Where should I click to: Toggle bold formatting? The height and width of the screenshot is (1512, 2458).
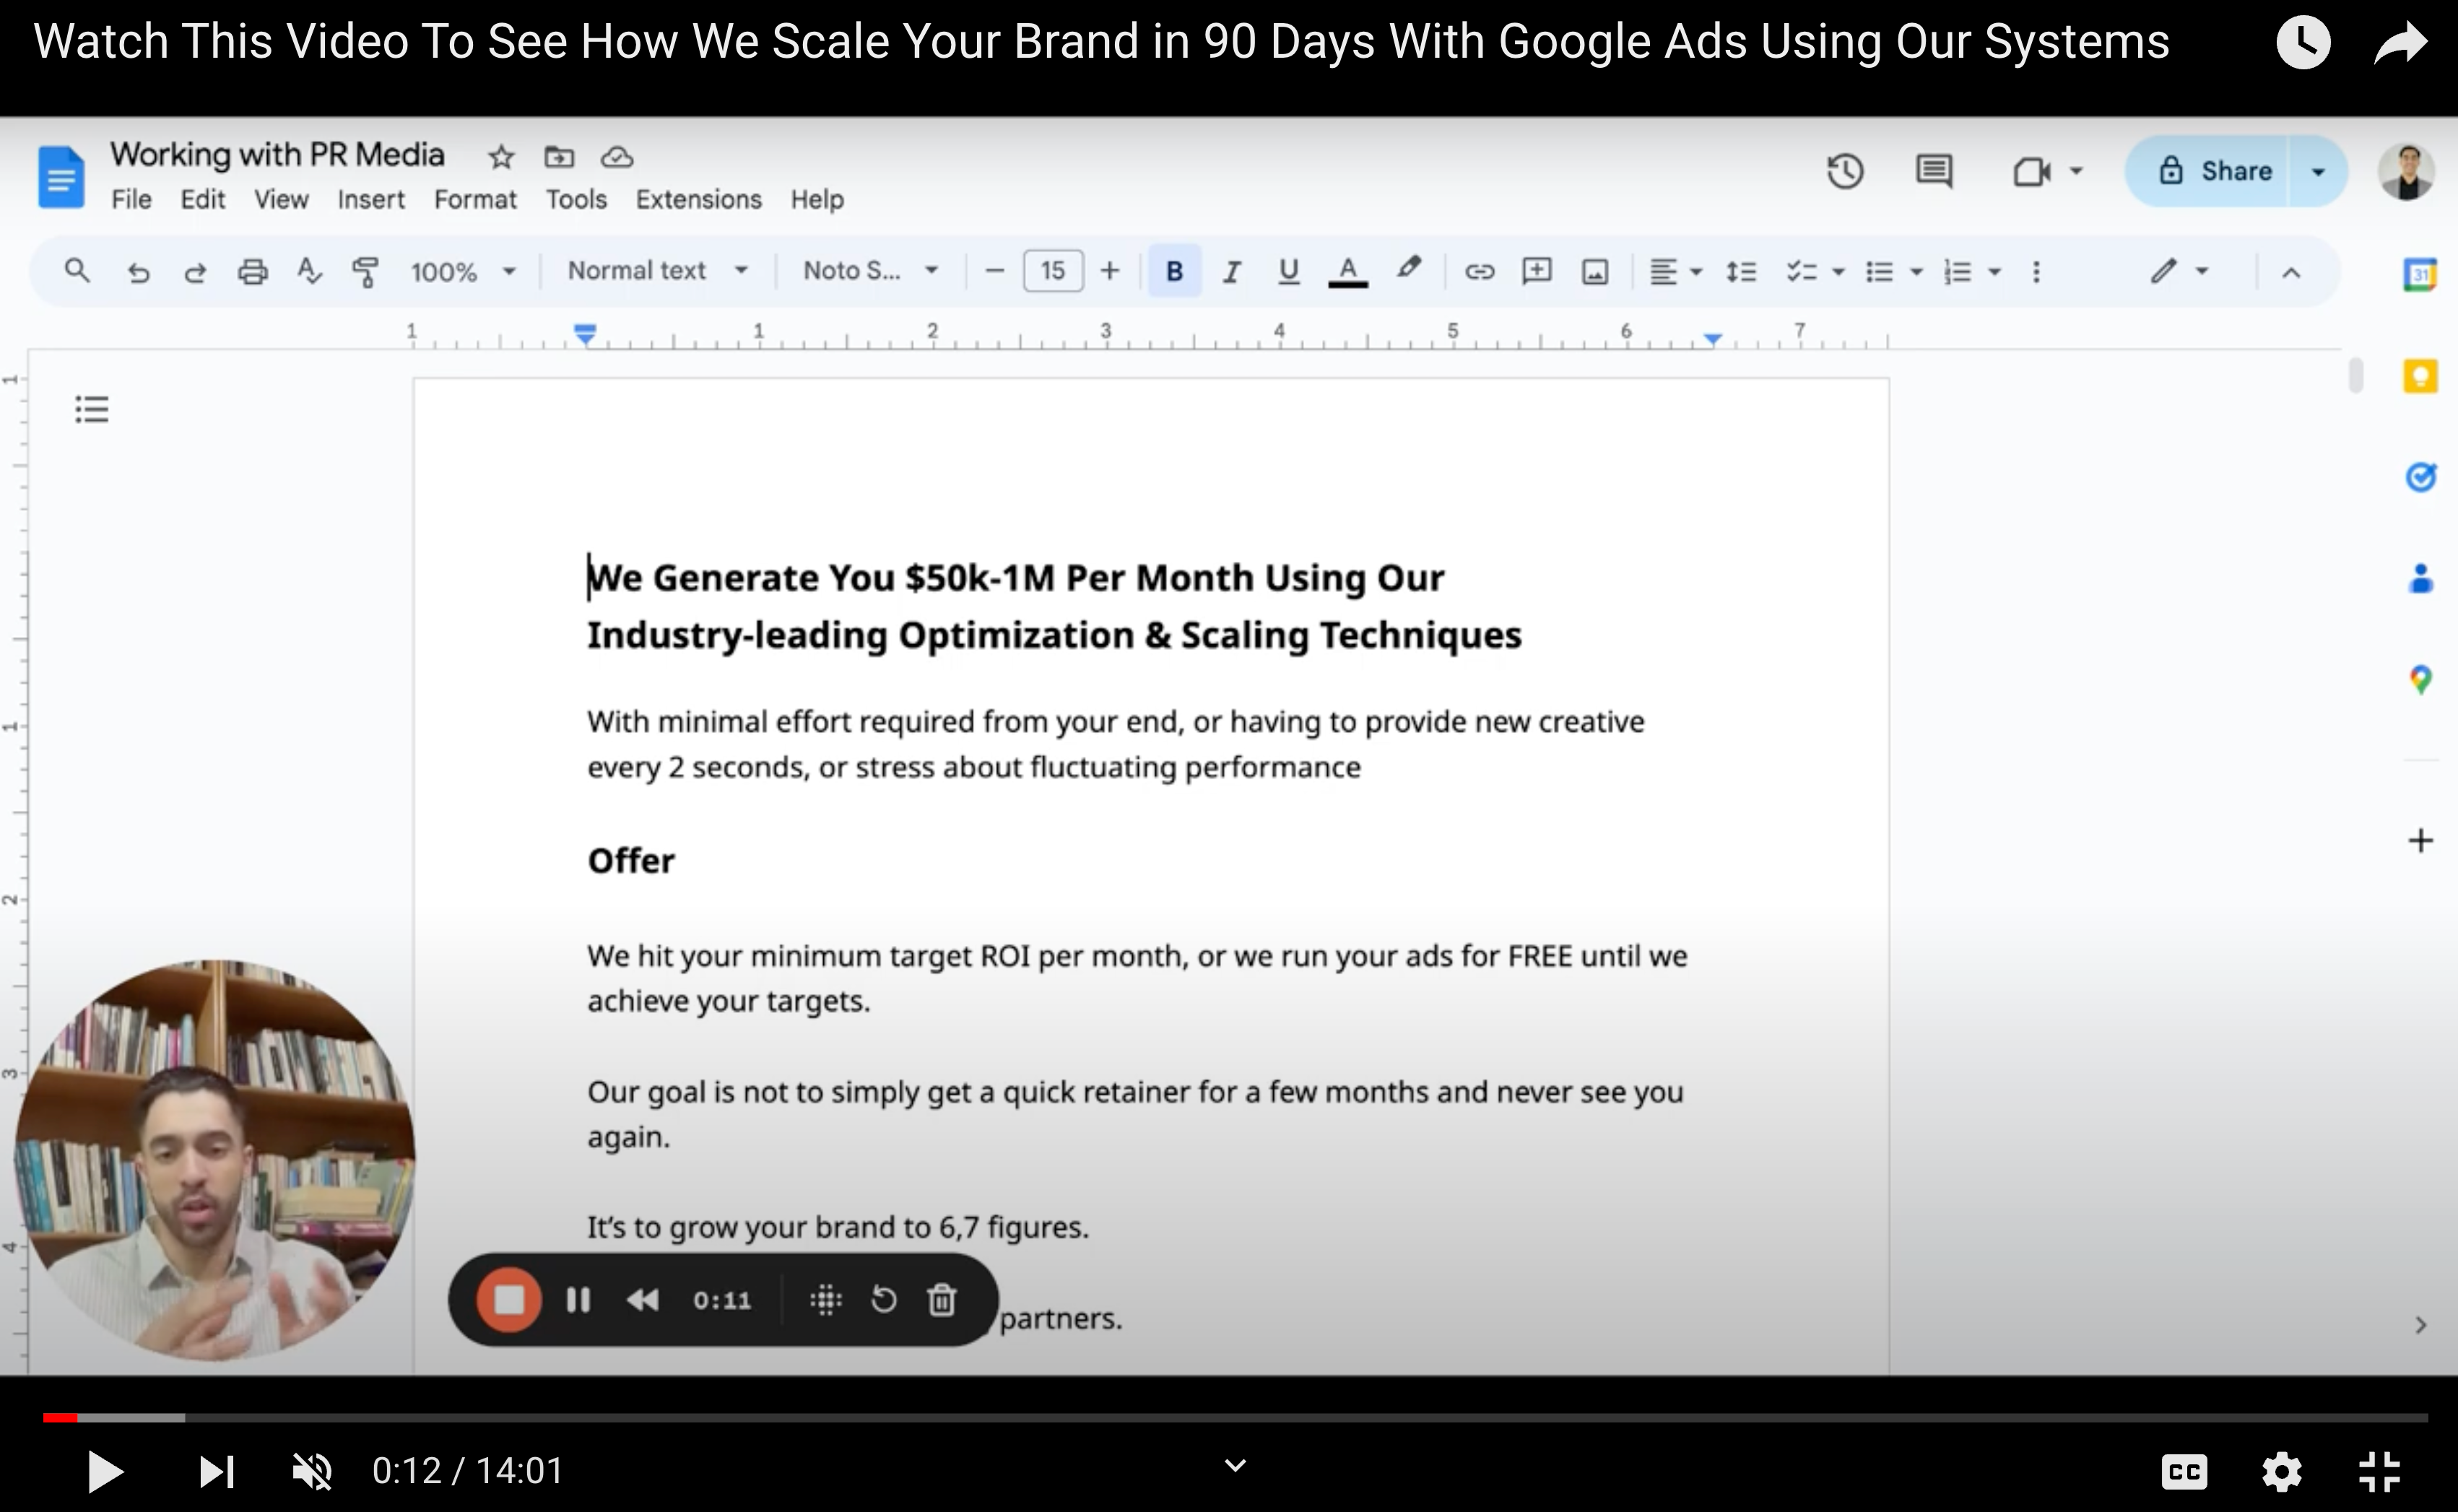point(1174,271)
